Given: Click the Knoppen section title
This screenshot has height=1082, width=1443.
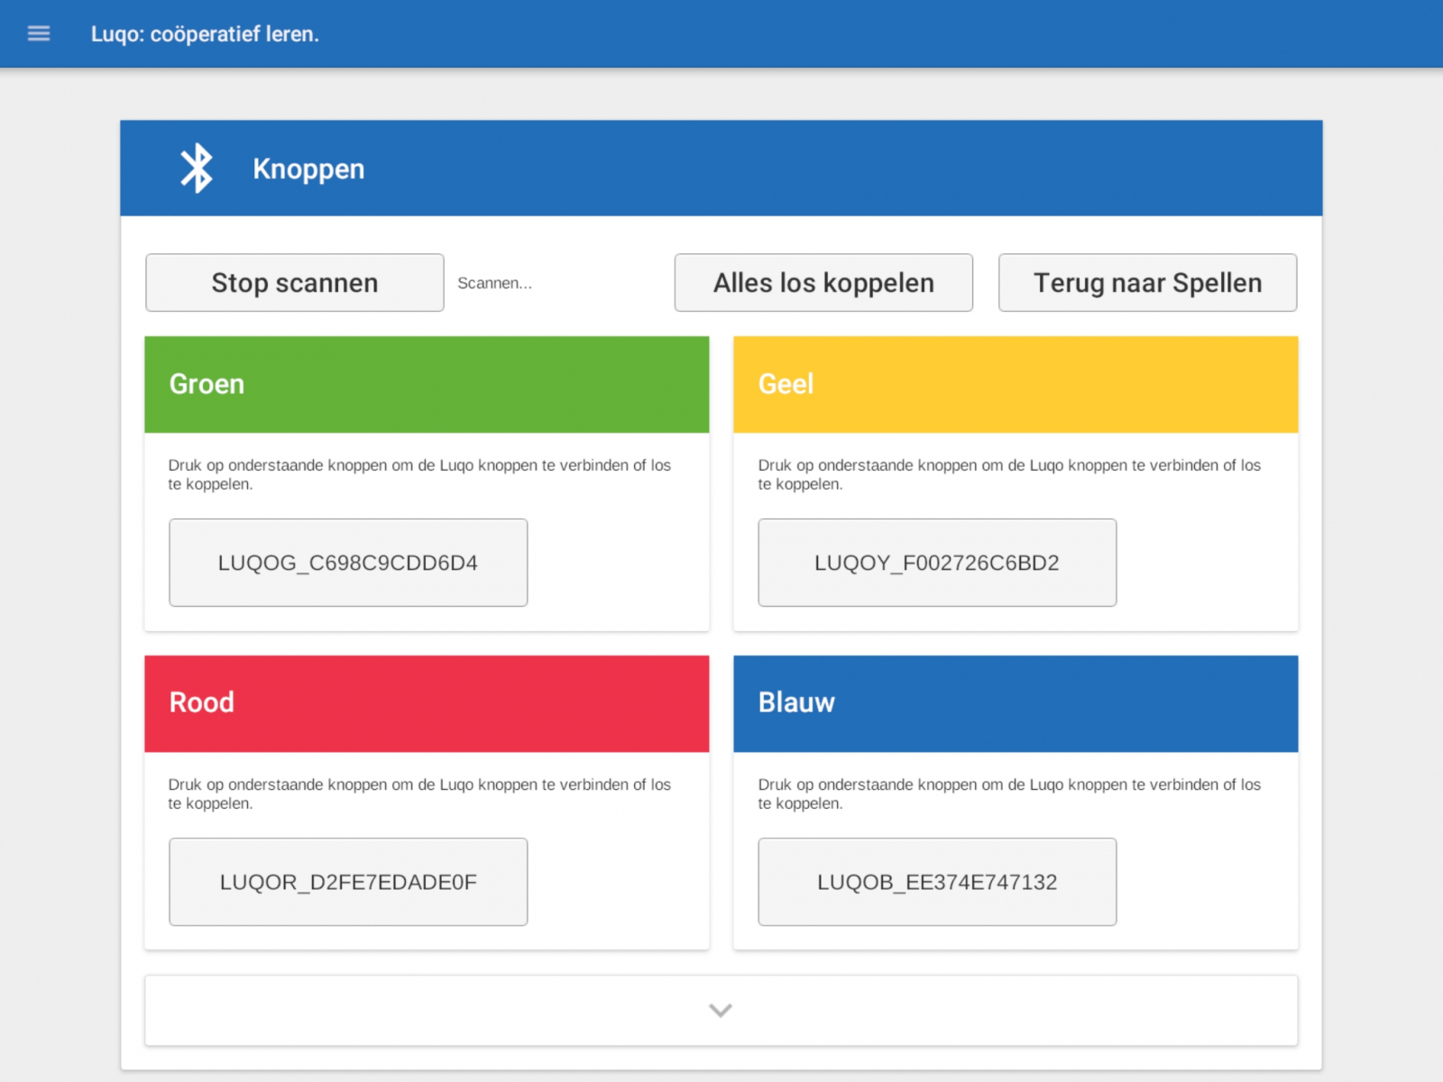Looking at the screenshot, I should [x=308, y=169].
